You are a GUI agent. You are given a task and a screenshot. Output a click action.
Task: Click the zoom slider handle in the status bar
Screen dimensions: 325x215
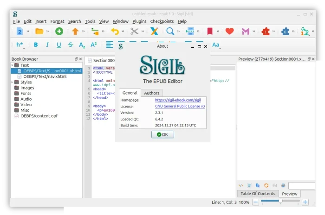(x=280, y=201)
